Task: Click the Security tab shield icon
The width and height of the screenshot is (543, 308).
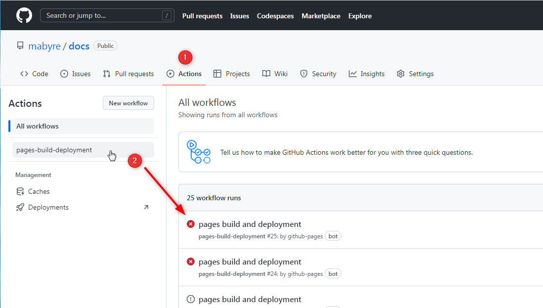Action: 304,74
